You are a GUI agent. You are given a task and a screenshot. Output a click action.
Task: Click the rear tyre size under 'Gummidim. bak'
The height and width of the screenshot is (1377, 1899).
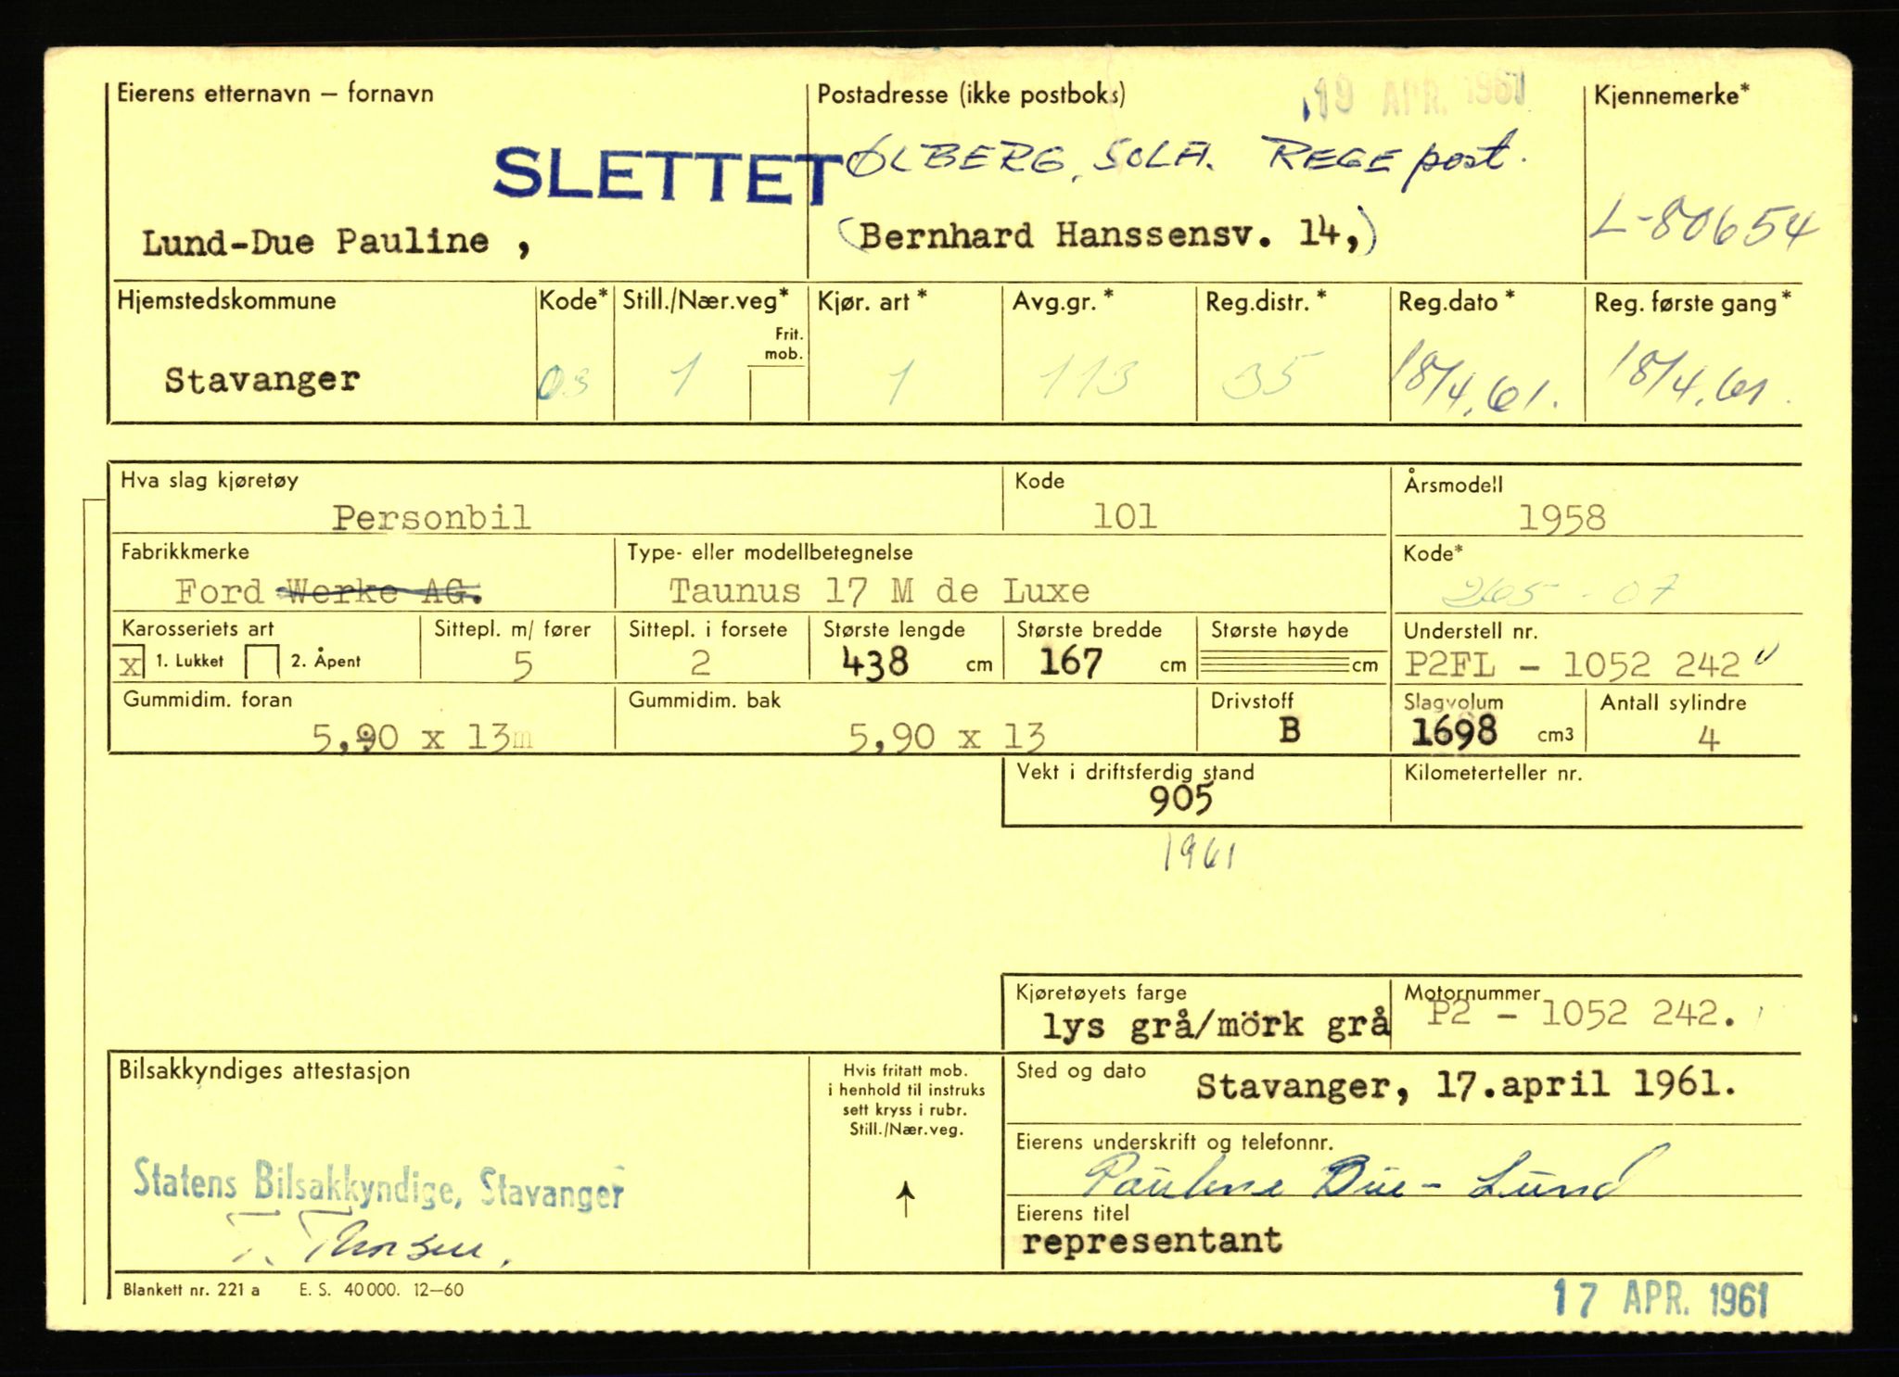point(947,738)
